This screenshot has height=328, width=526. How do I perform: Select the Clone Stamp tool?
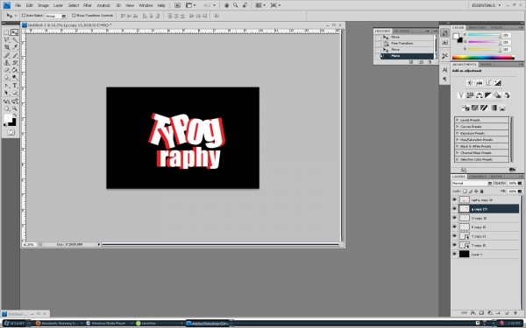pyautogui.click(x=6, y=63)
